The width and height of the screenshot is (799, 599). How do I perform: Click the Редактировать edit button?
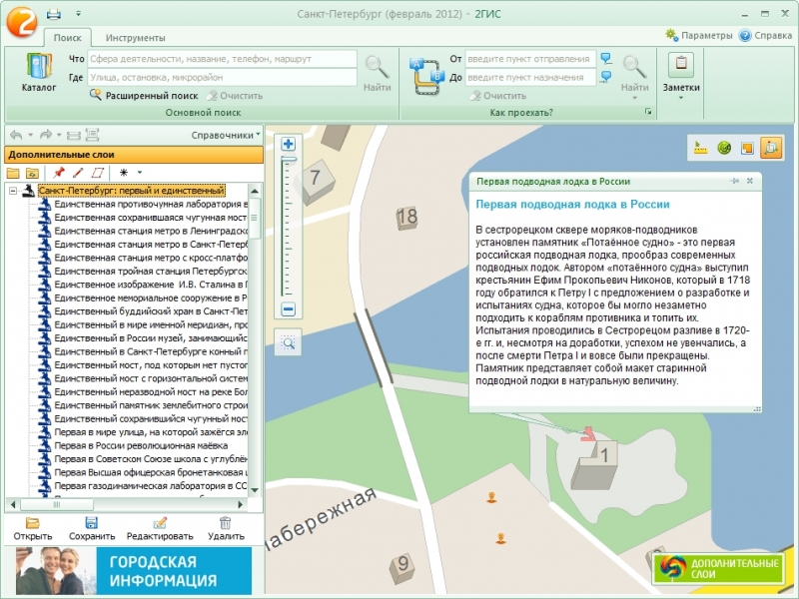click(x=160, y=529)
